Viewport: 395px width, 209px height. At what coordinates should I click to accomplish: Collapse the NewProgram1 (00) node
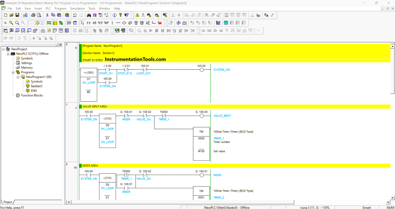coord(18,77)
